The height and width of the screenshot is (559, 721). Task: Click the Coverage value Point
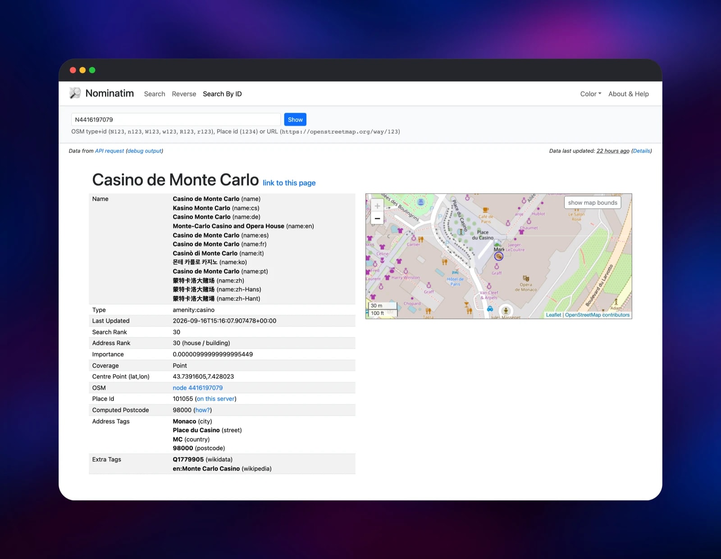(x=180, y=365)
